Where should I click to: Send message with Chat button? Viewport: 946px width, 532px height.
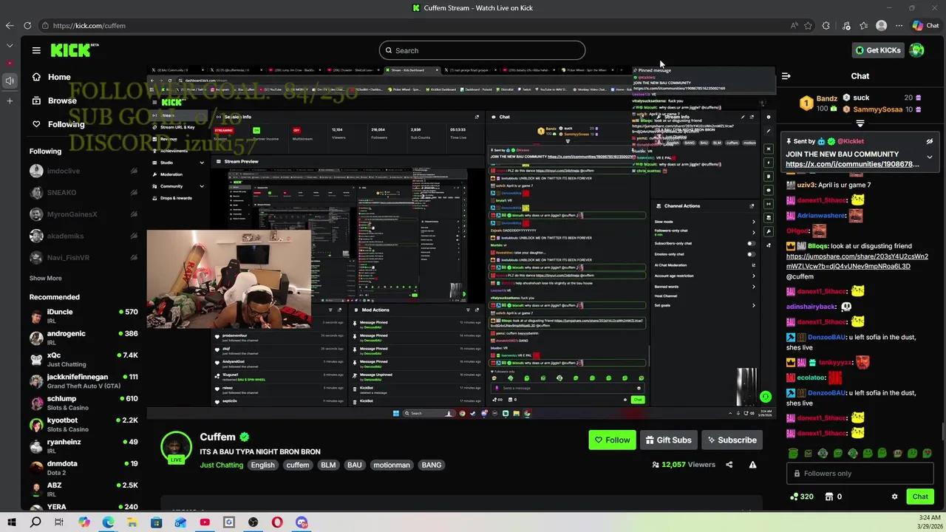pyautogui.click(x=920, y=497)
